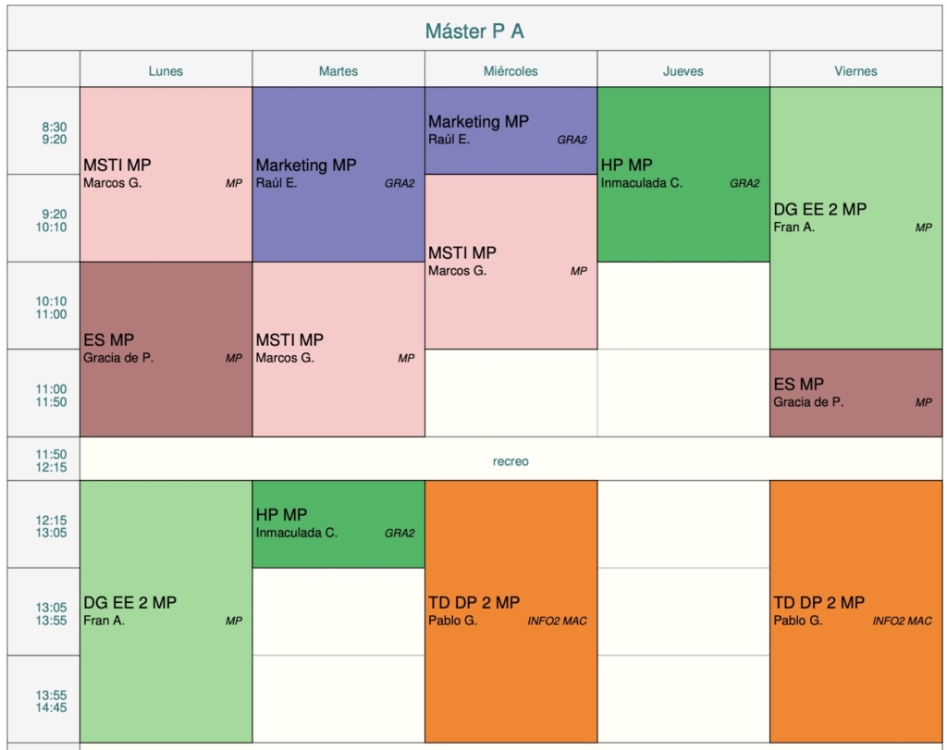Select Monday's DG EE 2 MP block
The width and height of the screenshot is (947, 750).
pyautogui.click(x=166, y=610)
